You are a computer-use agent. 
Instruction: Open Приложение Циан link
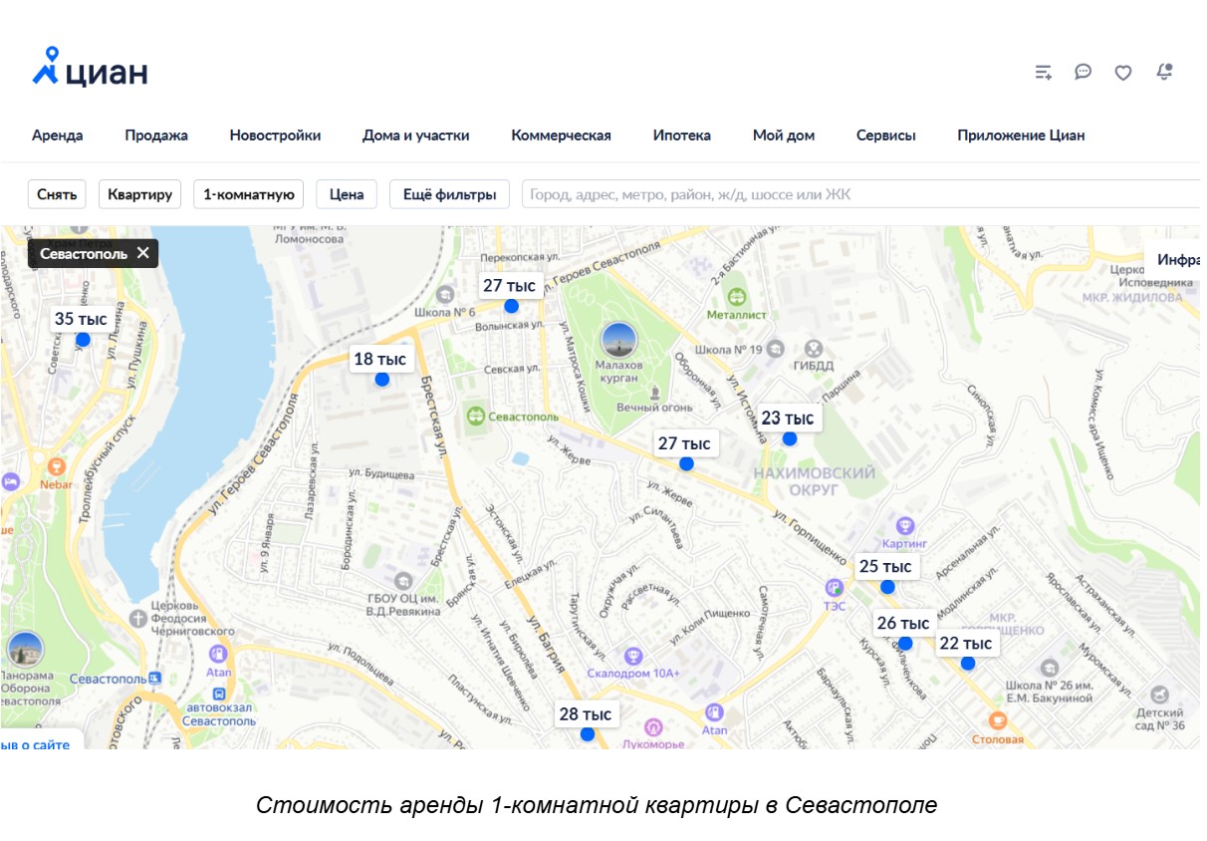(1021, 136)
